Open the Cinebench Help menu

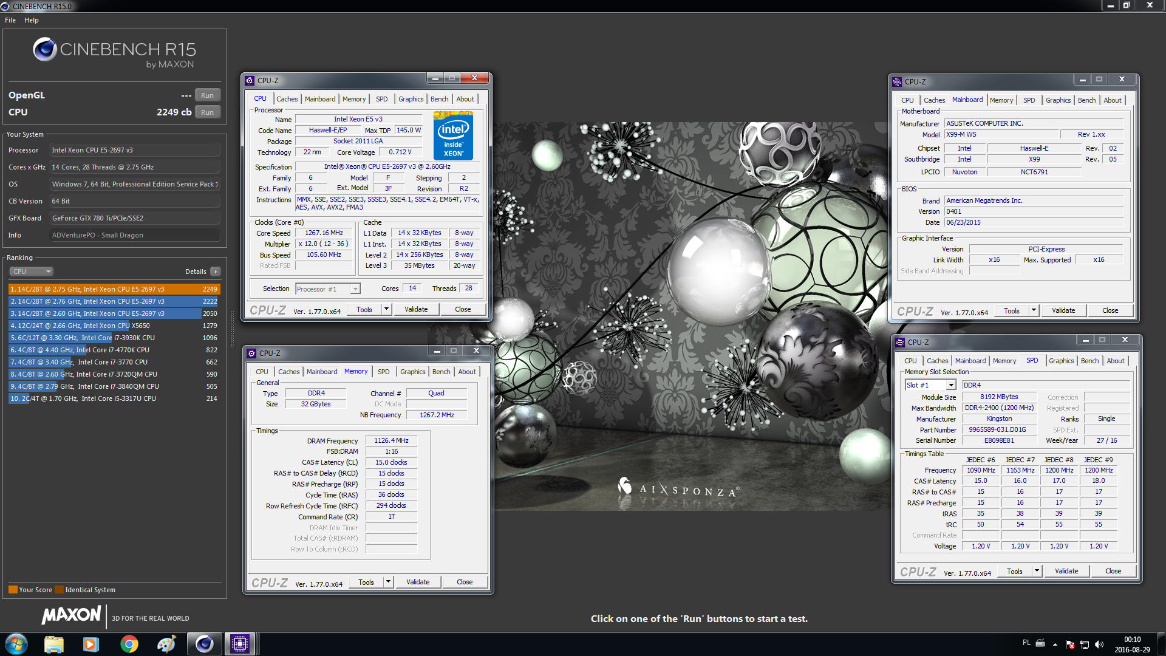click(x=32, y=20)
